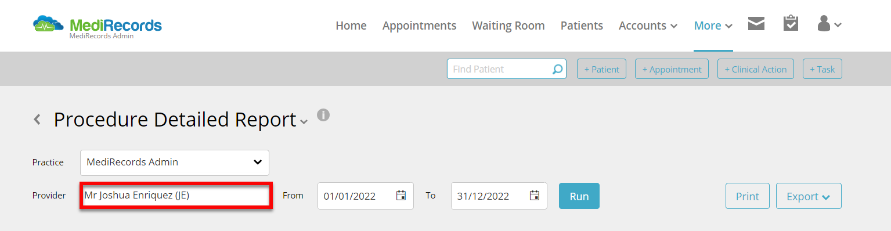Click the MediRecords logo
This screenshot has height=231, width=891.
[98, 26]
